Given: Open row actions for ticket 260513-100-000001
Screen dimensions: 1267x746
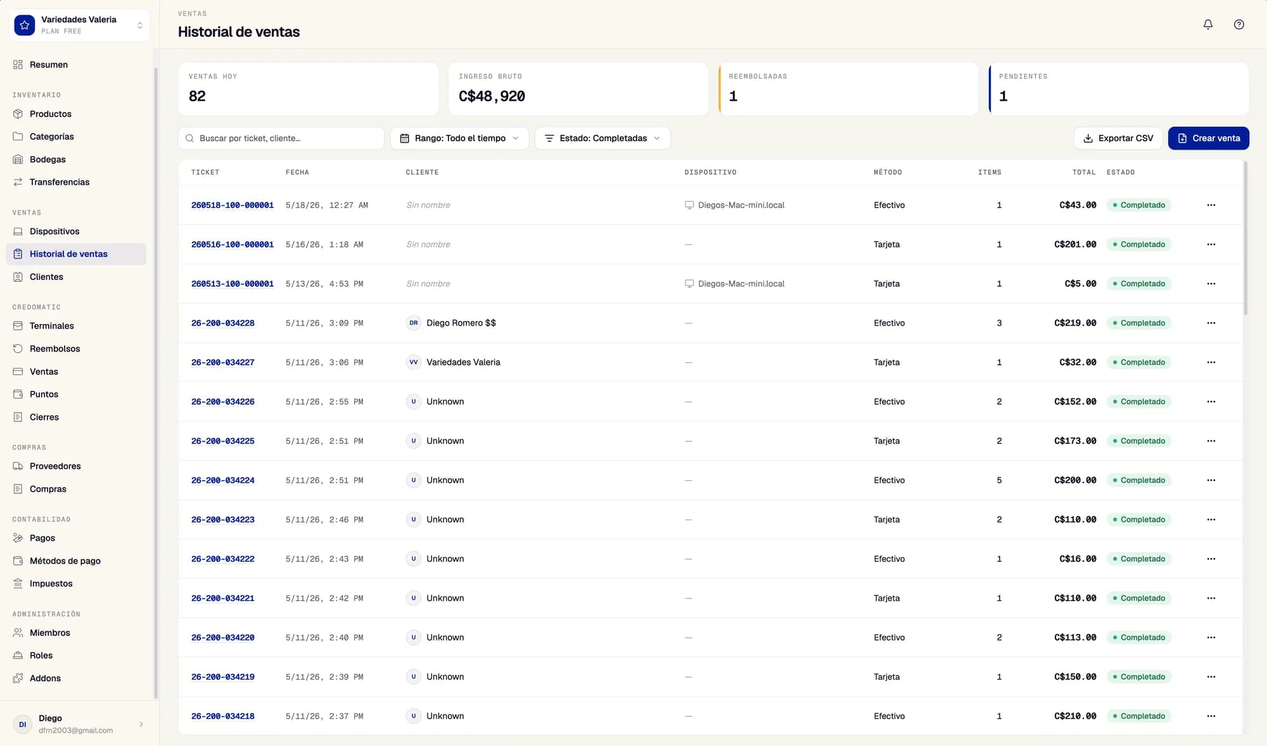Looking at the screenshot, I should point(1211,284).
